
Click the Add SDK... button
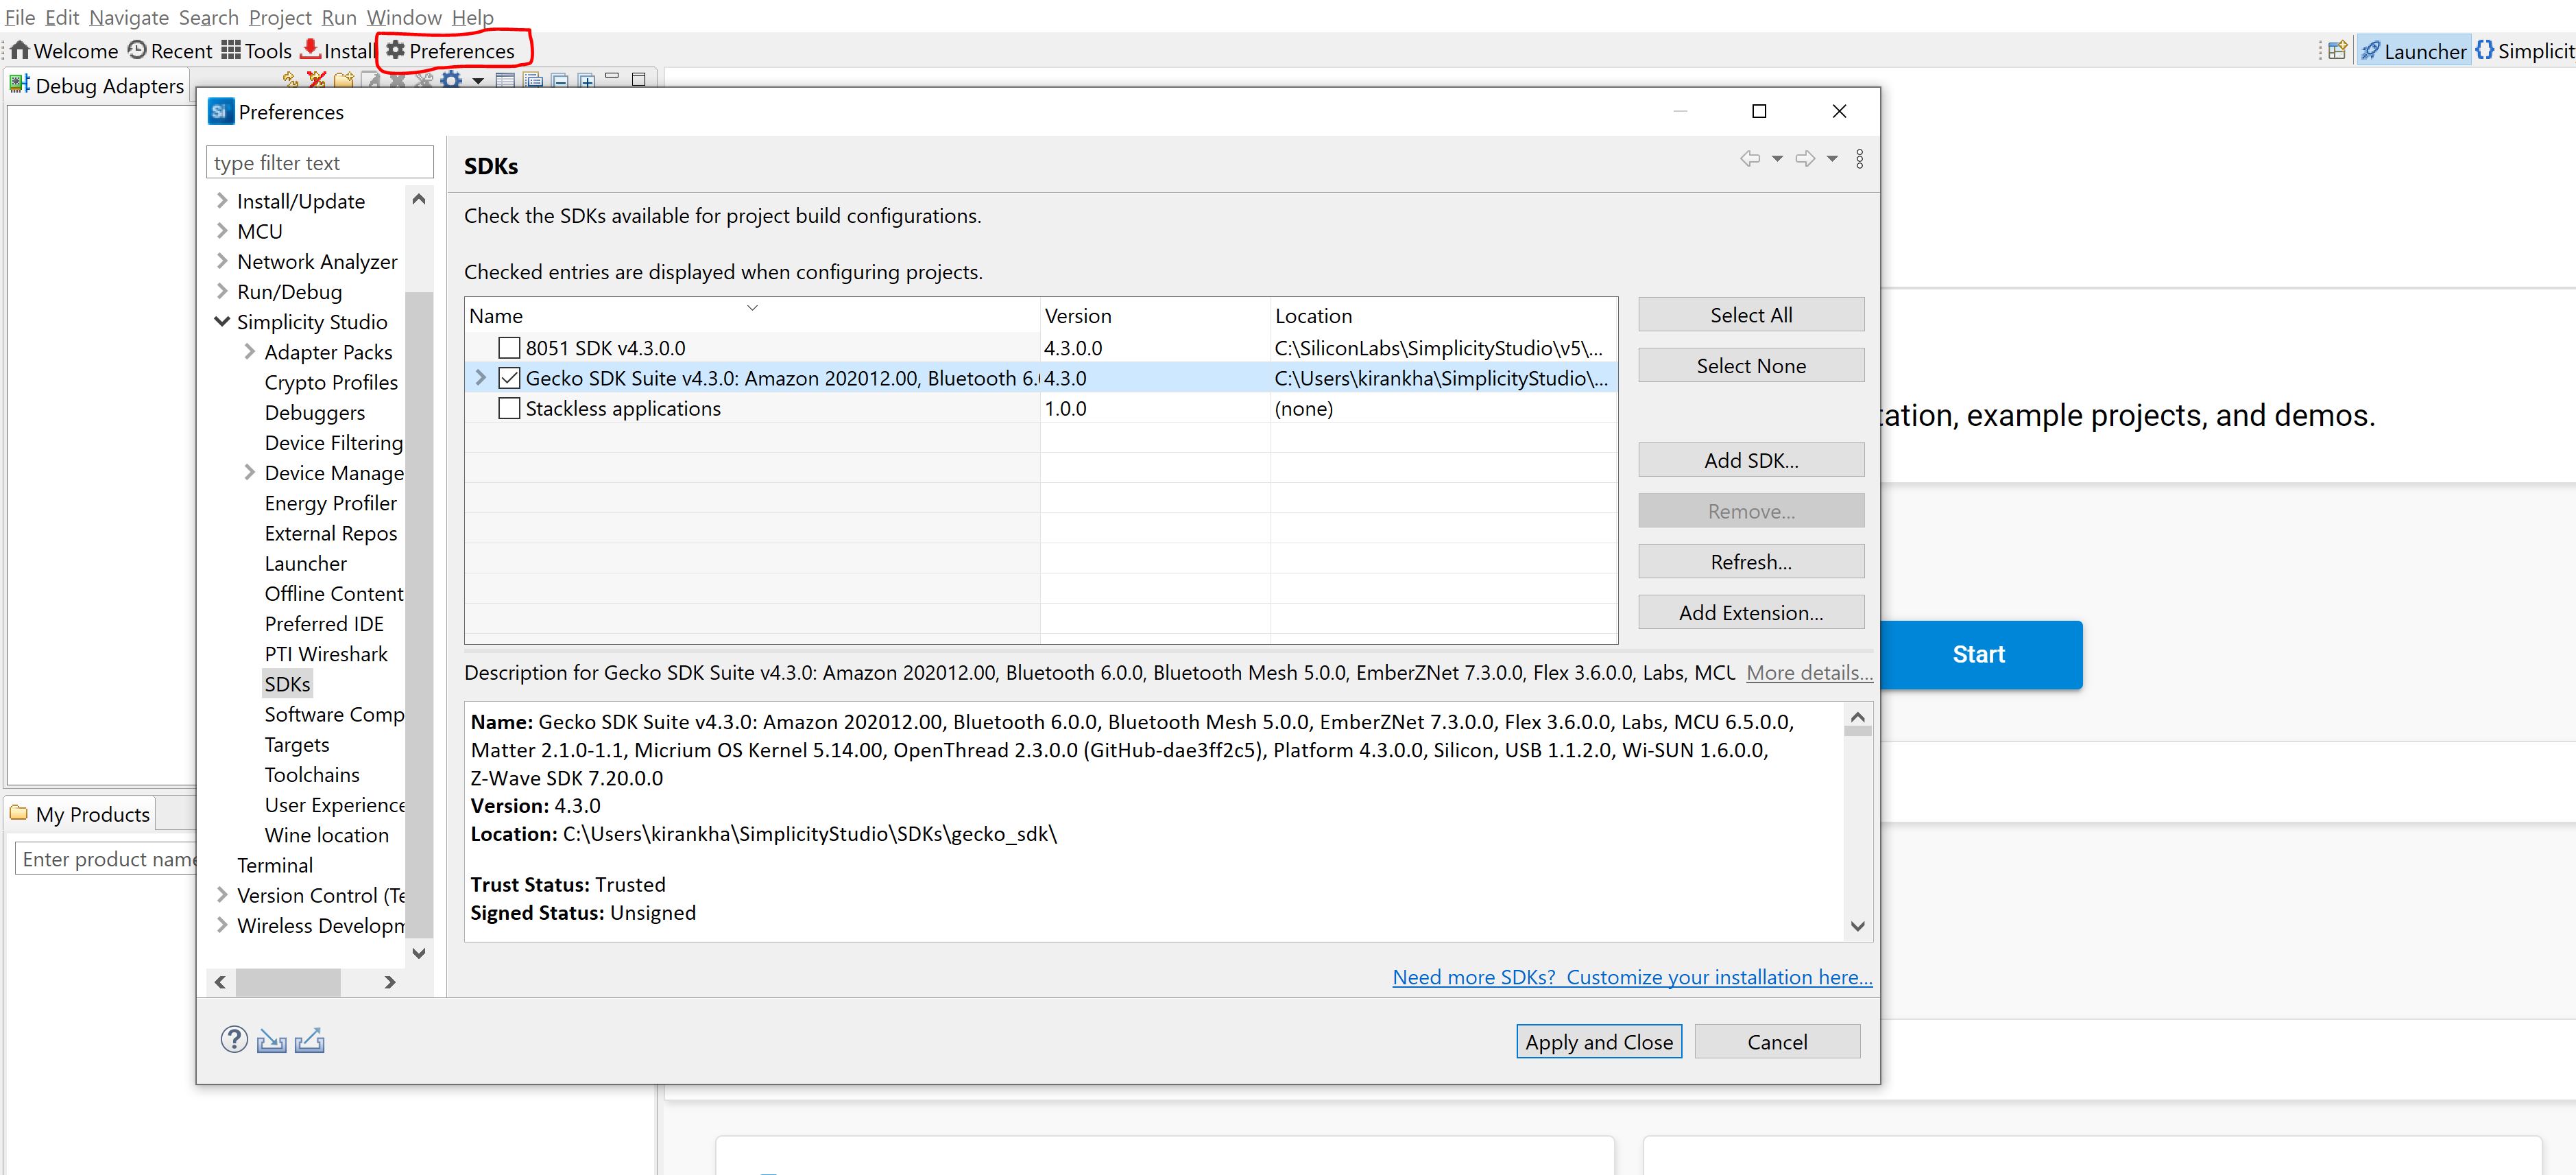(x=1751, y=460)
